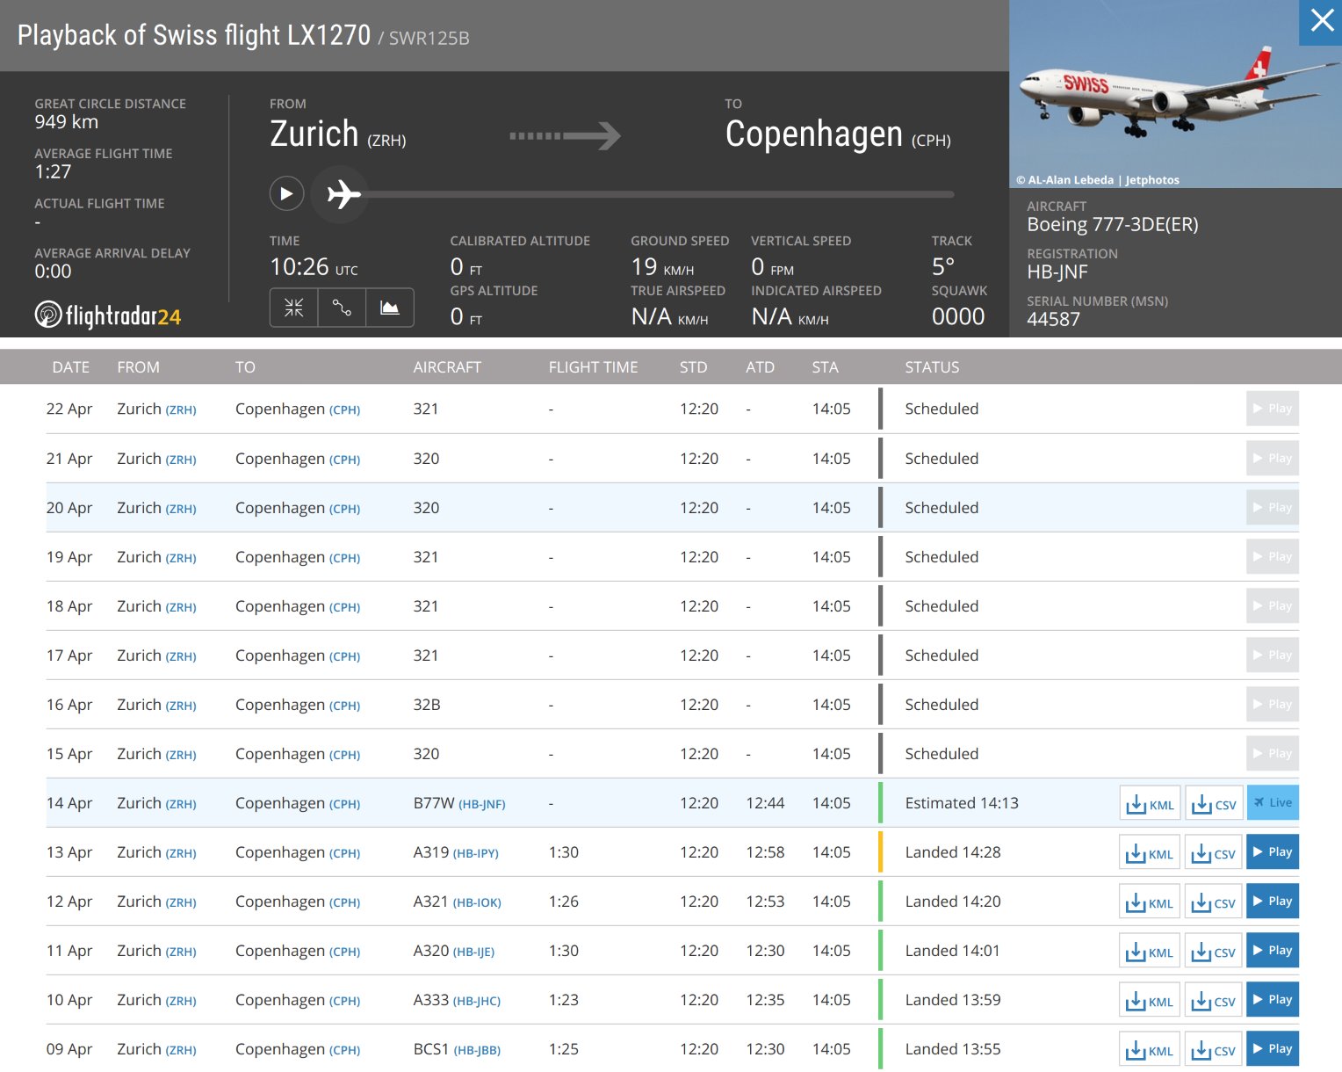The image size is (1342, 1072).
Task: Open registration HB-JNF link in 14 Apr row
Action: (x=482, y=804)
